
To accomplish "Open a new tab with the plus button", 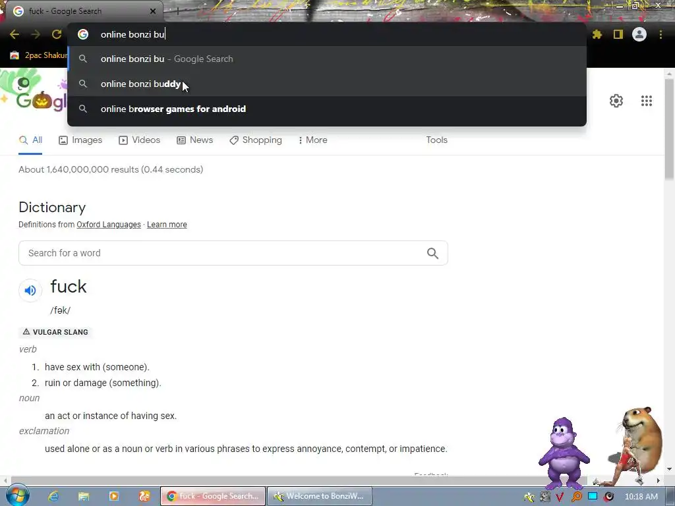I will 177,11.
